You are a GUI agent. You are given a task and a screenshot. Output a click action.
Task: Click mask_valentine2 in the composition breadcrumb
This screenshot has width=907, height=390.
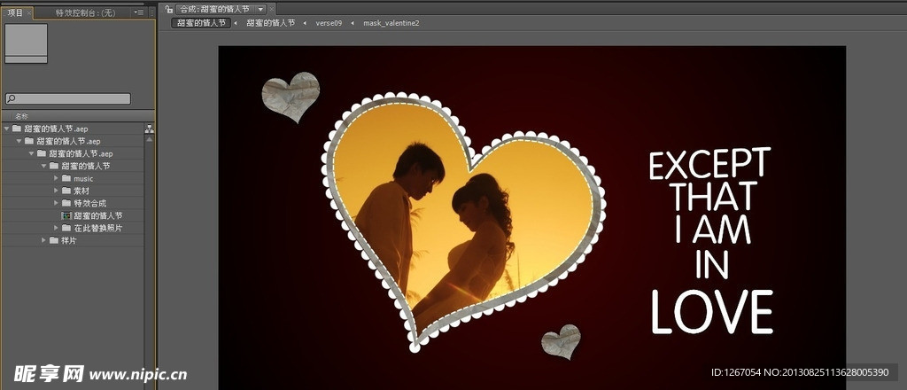tap(391, 23)
